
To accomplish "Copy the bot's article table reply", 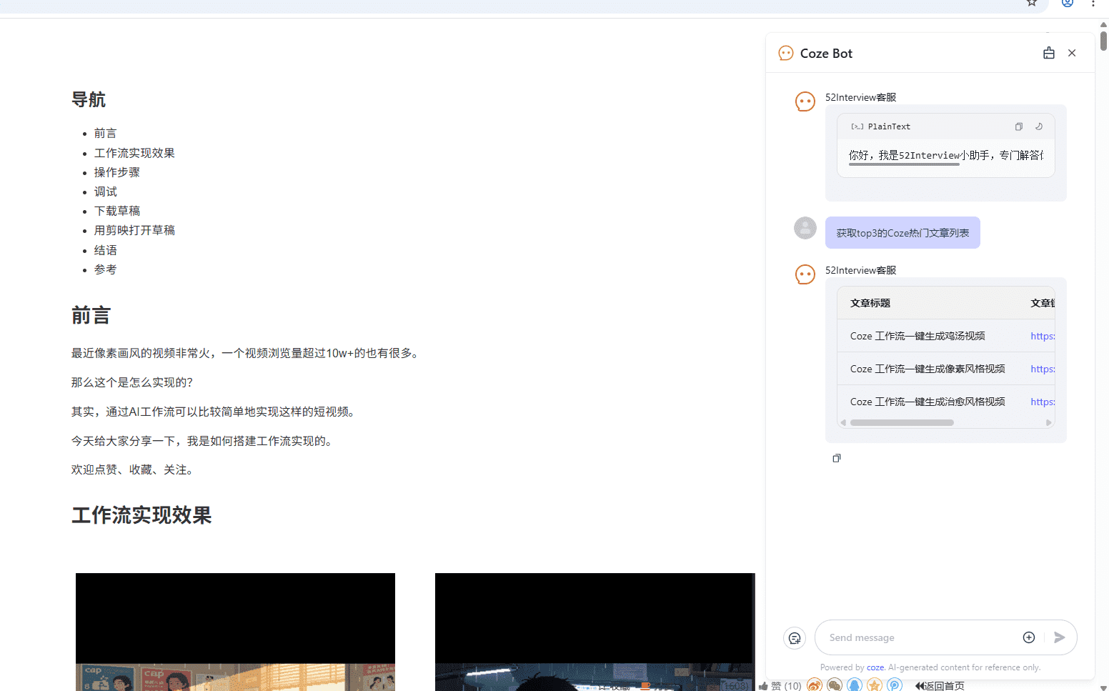I will (837, 458).
